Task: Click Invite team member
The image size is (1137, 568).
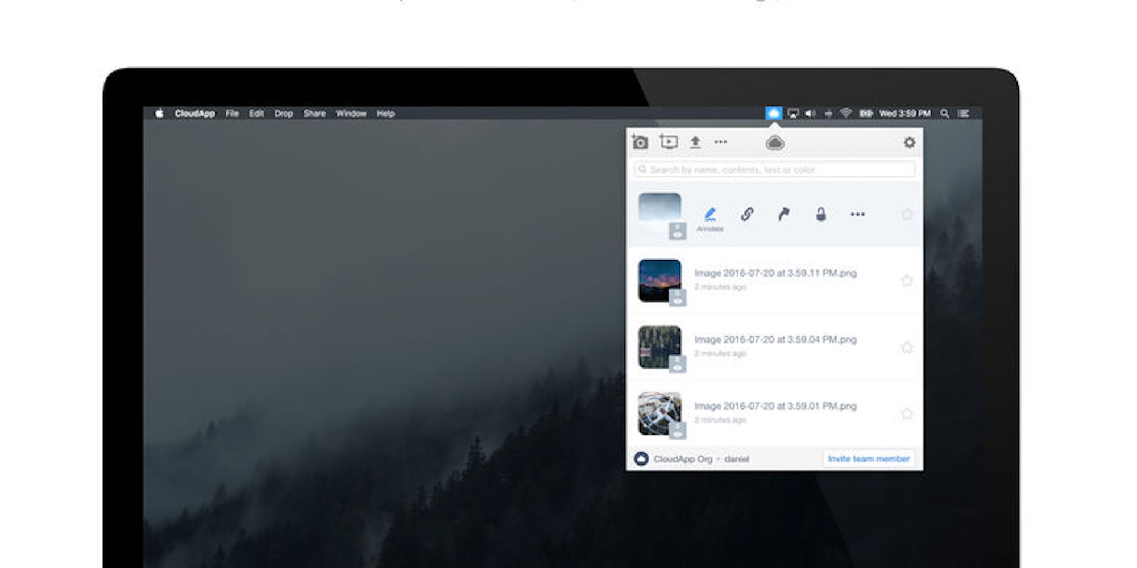Action: (869, 458)
